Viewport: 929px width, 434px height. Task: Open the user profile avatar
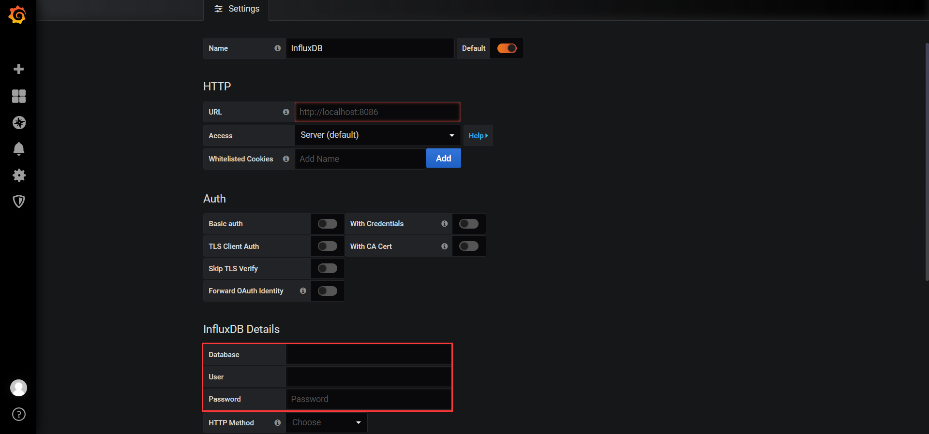19,388
